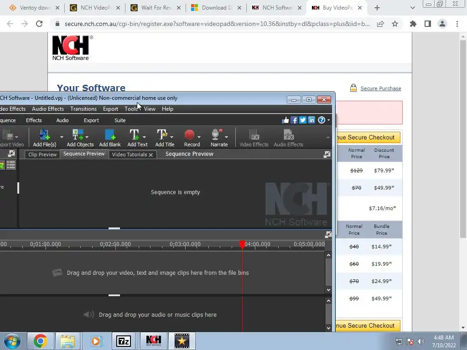
Task: Select the Video Tutorials tab
Action: pos(130,154)
